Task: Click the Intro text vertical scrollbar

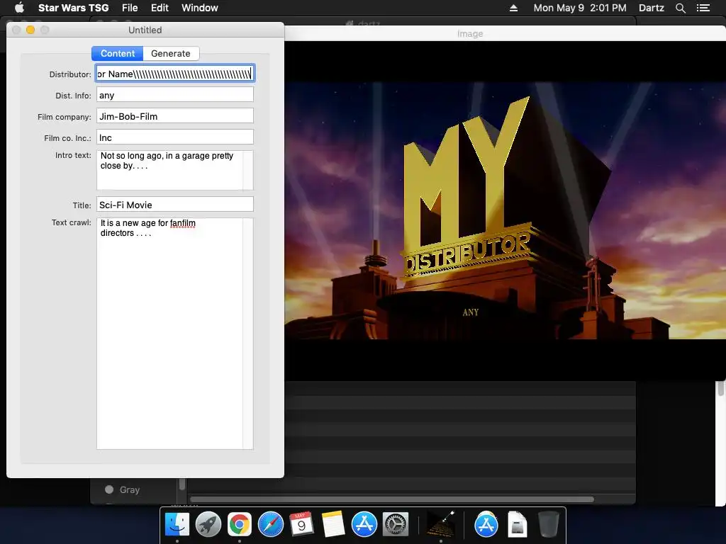Action: (x=248, y=170)
